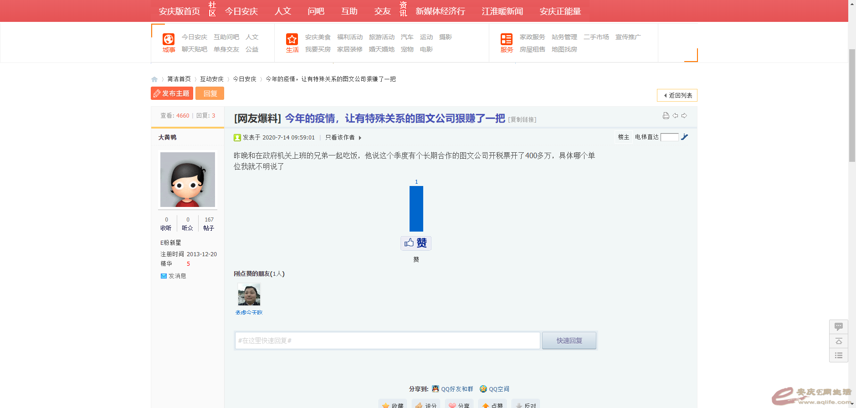The height and width of the screenshot is (408, 856).
Task: Expand the 只看该作者 arrow
Action: click(360, 138)
